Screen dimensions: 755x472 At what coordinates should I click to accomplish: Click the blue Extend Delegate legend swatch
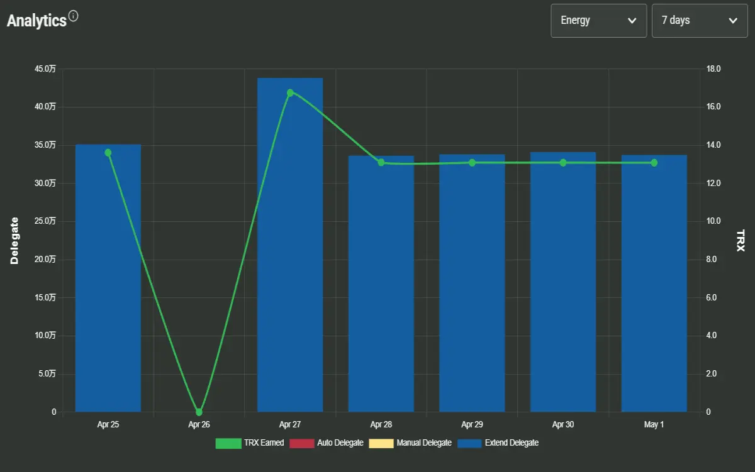tap(470, 443)
